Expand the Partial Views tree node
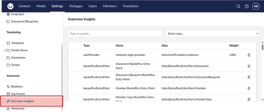Viewport: 264px width, 112px height. [x=5, y=50]
